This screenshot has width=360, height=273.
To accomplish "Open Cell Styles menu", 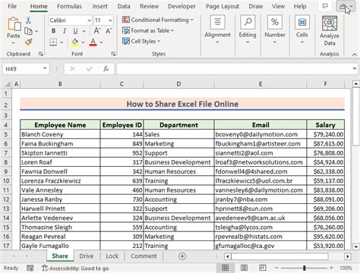I will coord(141,41).
